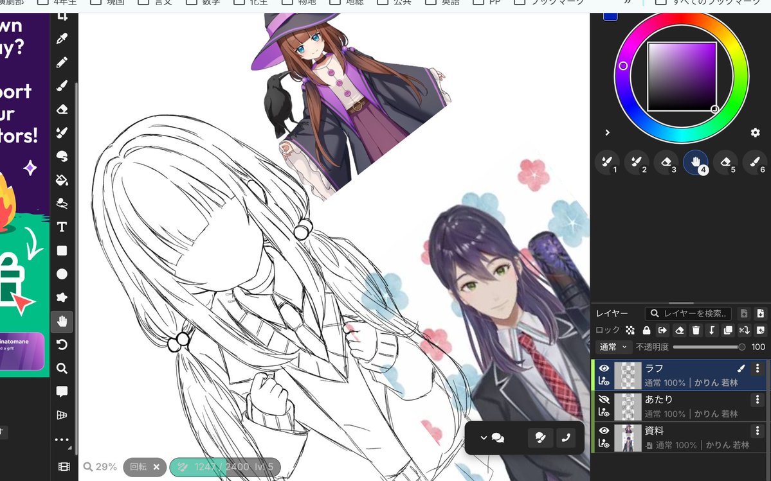This screenshot has height=481, width=771.
Task: Select the ラフ layer thumbnail
Action: pyautogui.click(x=628, y=376)
